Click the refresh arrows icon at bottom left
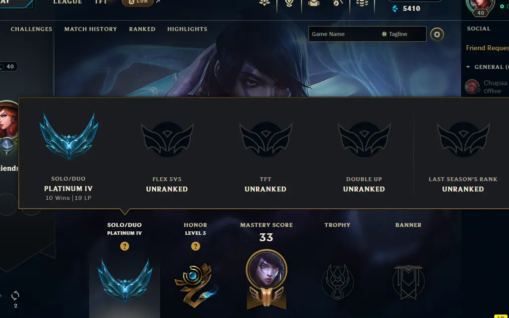Screen dimensions: 509x318 coord(15,296)
